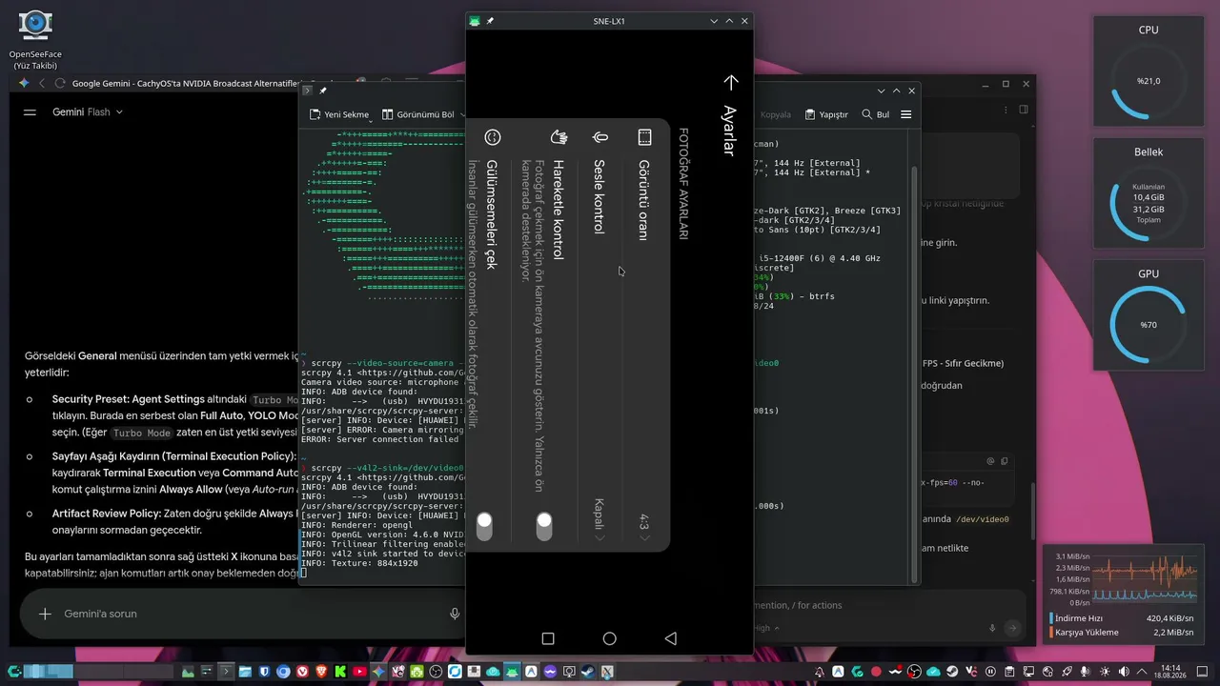The width and height of the screenshot is (1220, 686).
Task: Tap the Görüntü oranı aspect ratio icon
Action: tap(644, 137)
